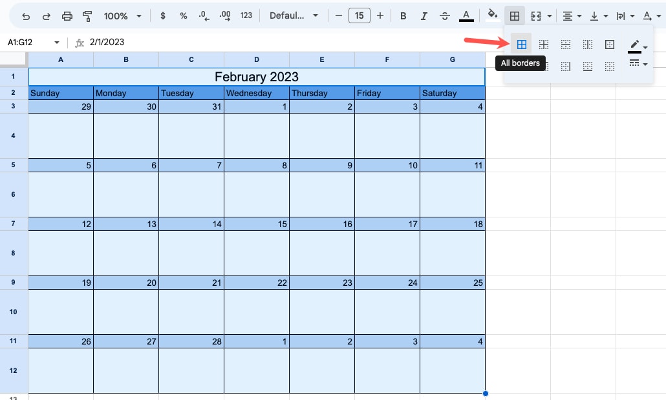
Task: Select the outer borders option
Action: tap(608, 44)
